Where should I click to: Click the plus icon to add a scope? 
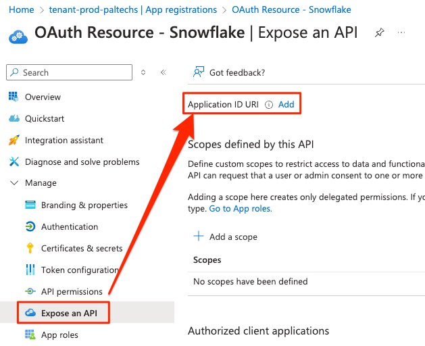pyautogui.click(x=199, y=237)
